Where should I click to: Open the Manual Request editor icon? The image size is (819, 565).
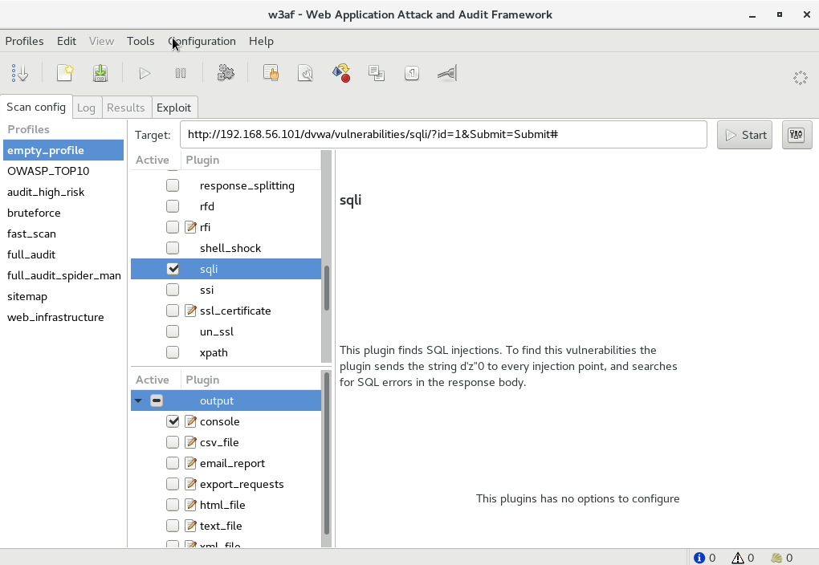[271, 74]
